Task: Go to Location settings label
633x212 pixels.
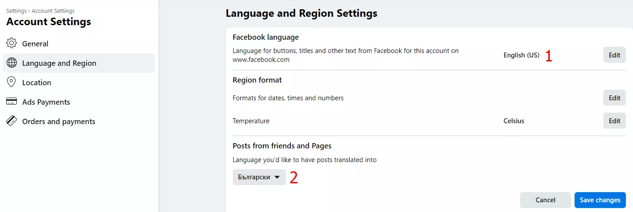Action: tap(37, 83)
